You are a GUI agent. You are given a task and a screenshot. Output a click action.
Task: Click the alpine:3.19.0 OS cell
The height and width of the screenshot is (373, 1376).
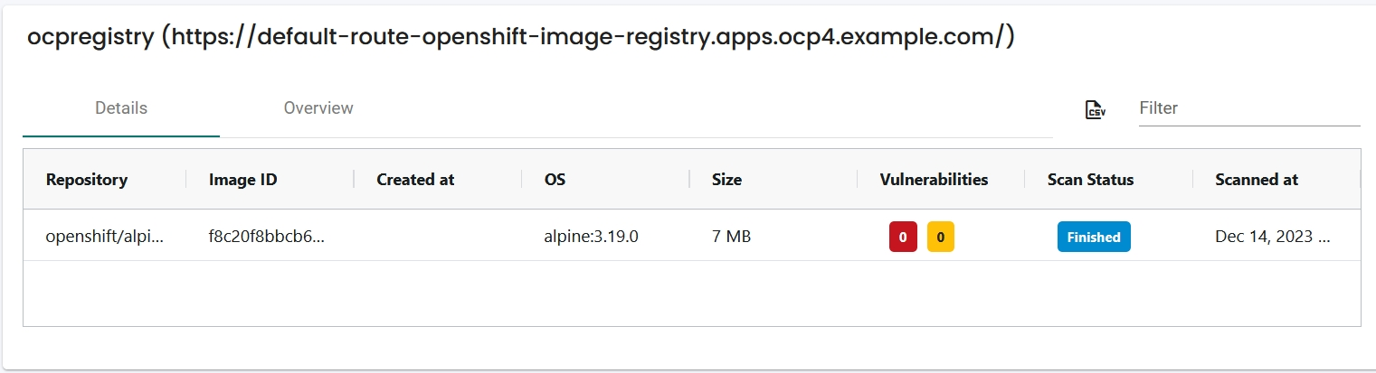(591, 237)
